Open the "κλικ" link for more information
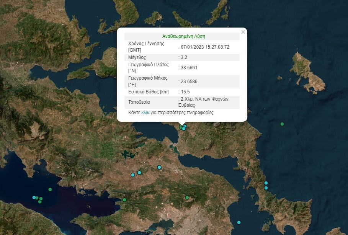Screen dimensions: 348x235 pyautogui.click(x=145, y=113)
